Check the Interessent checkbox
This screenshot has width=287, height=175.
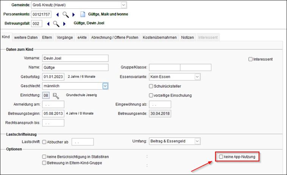(x=250, y=59)
